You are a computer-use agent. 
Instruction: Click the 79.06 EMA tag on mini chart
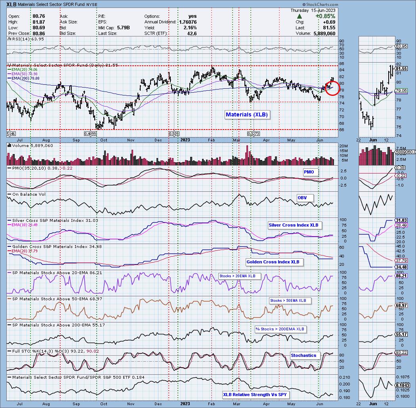tap(401, 90)
